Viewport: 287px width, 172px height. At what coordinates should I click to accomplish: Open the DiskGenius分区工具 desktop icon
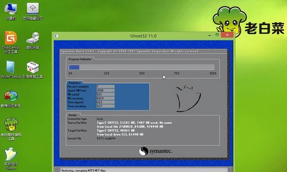(11, 43)
